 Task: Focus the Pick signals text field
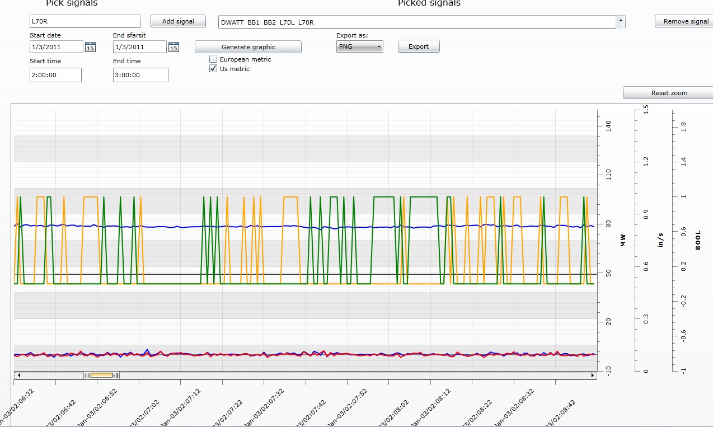coord(85,21)
